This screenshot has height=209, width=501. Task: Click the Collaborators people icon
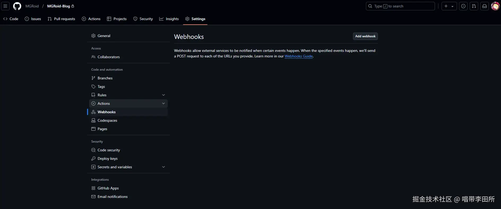pyautogui.click(x=93, y=57)
